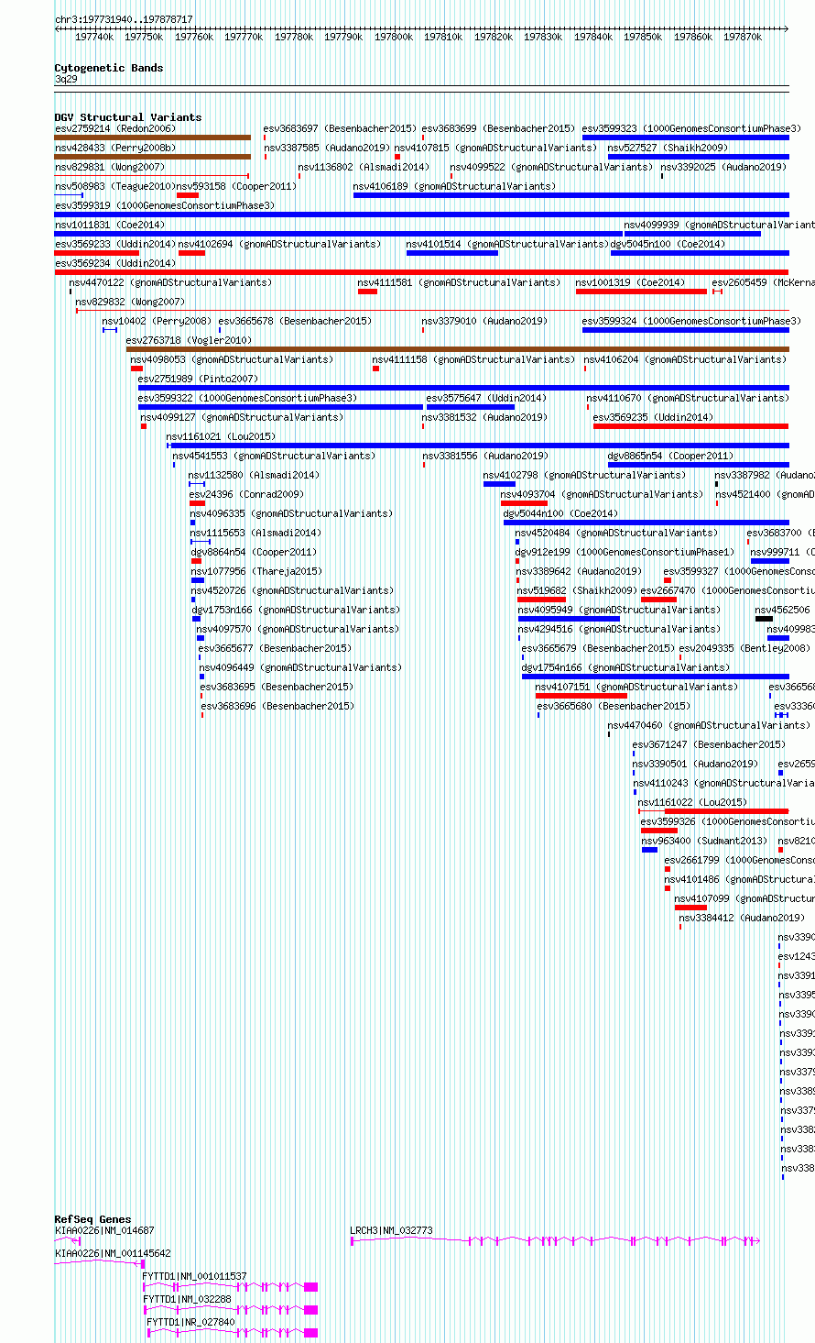Select esv3569233 (Uddin2014) label
Screen dimensions: 815x1343
115,244
